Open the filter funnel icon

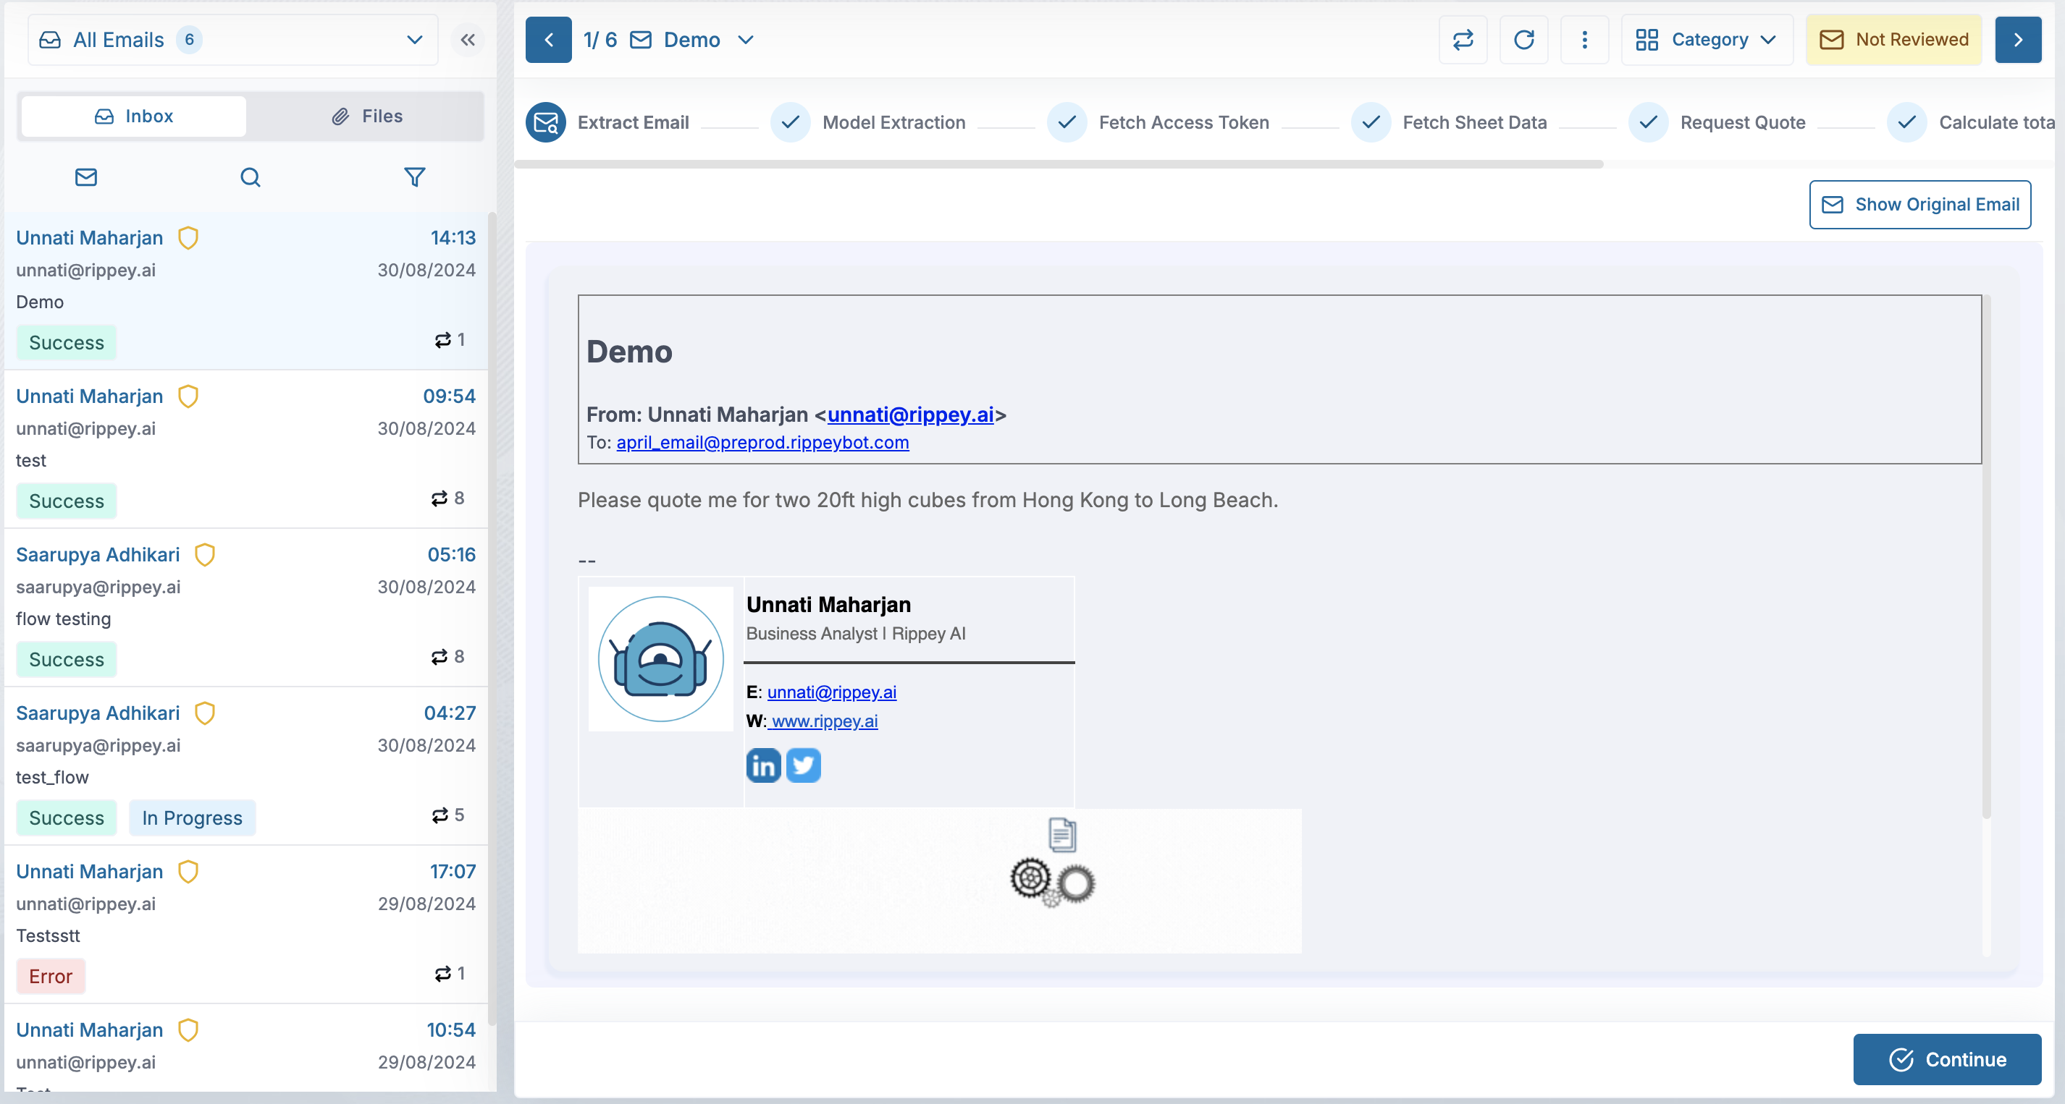pyautogui.click(x=414, y=177)
